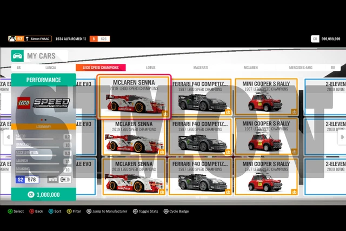Click the S2 978 class rating badge

tap(28, 180)
